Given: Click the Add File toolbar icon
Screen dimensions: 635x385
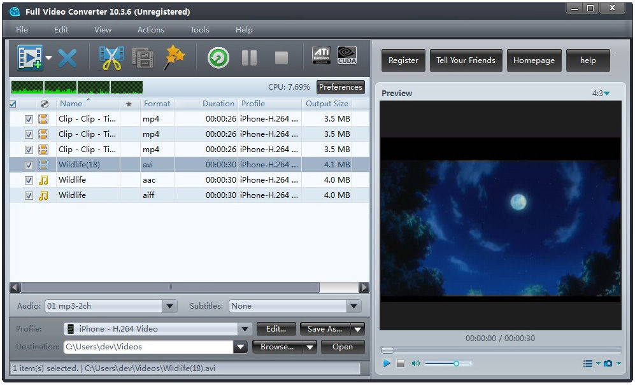Looking at the screenshot, I should [31, 58].
